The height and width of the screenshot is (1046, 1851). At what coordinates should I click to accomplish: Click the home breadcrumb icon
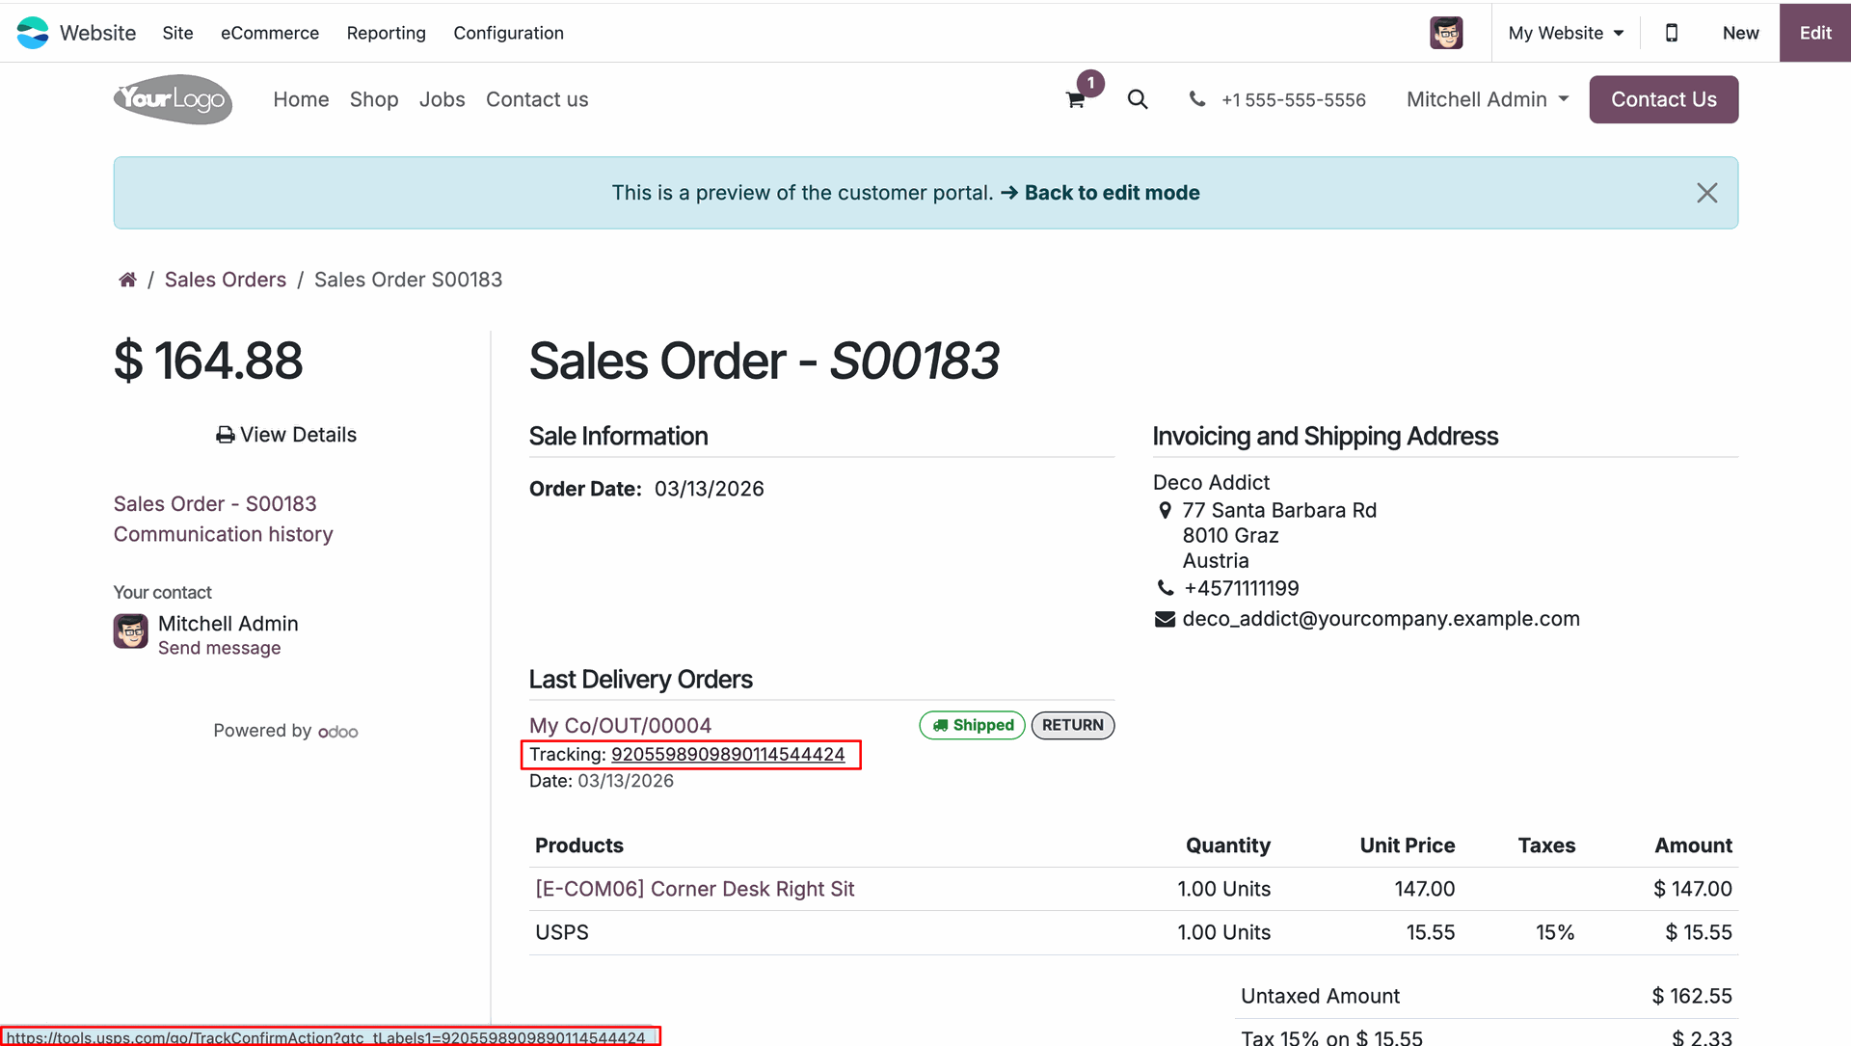(127, 280)
